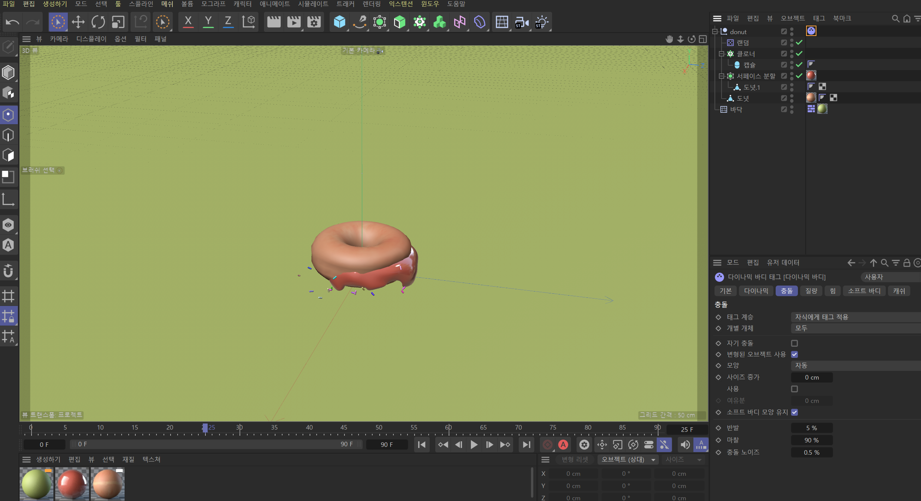Click the Spline pen tool icon
The height and width of the screenshot is (501, 921).
click(x=360, y=22)
